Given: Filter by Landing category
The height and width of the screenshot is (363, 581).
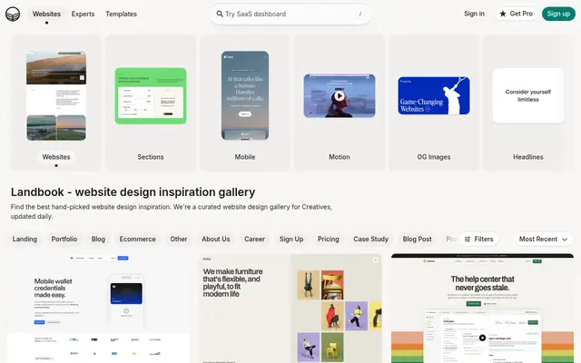Looking at the screenshot, I should pos(25,240).
